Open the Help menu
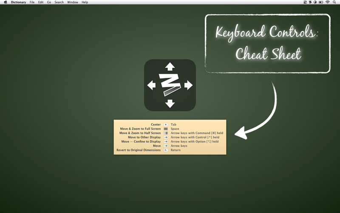 click(x=85, y=2)
